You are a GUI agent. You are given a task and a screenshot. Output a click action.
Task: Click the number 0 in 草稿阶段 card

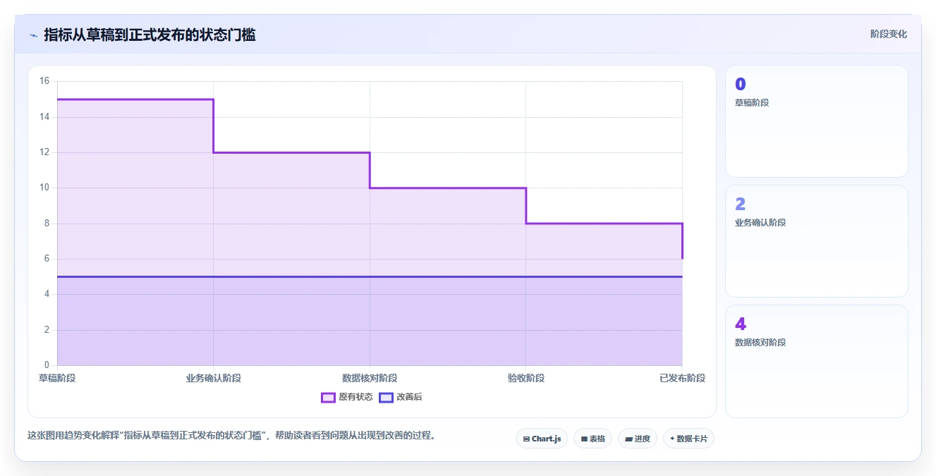pyautogui.click(x=741, y=85)
